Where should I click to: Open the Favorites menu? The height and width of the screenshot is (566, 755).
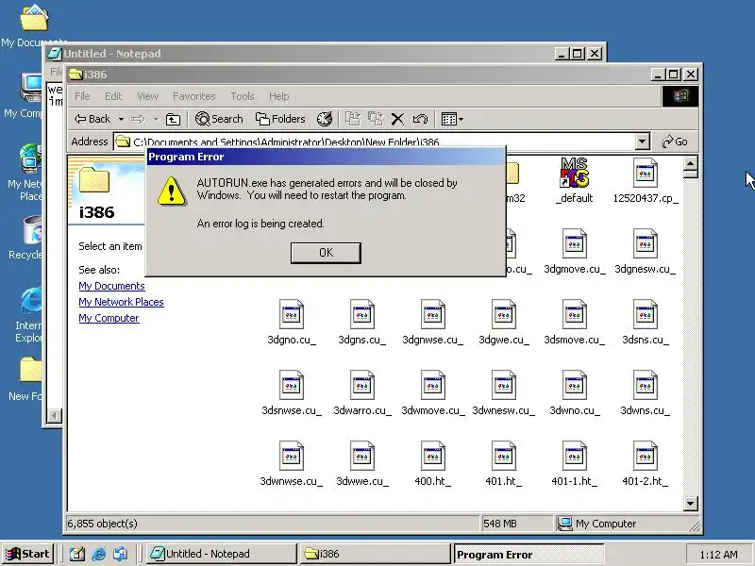(x=194, y=96)
